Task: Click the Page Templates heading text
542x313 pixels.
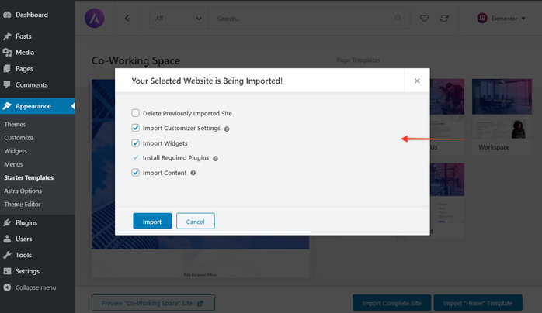Action: click(x=358, y=60)
